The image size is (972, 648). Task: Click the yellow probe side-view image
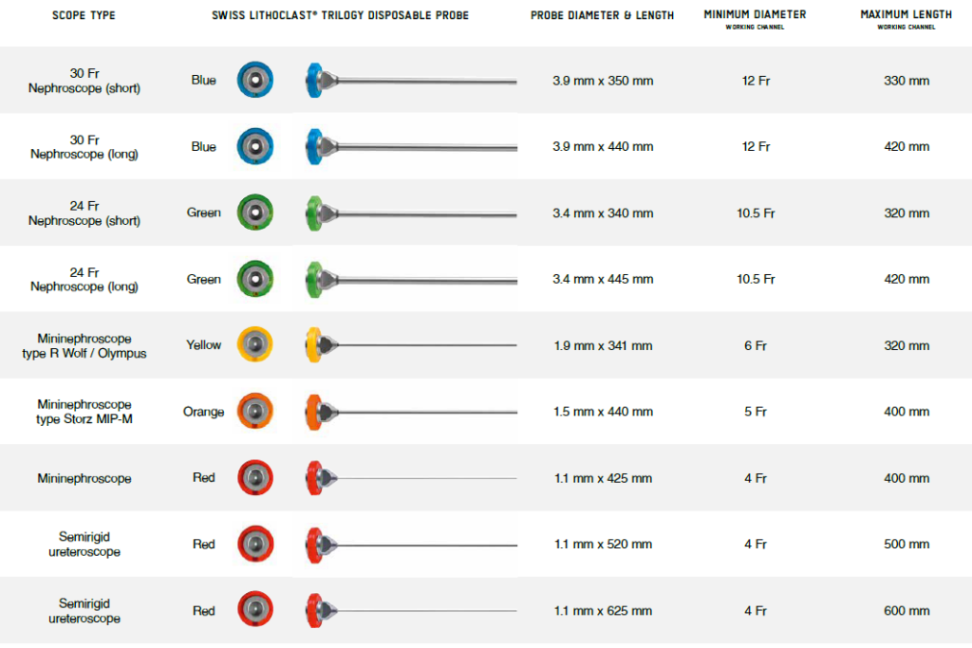tap(410, 344)
